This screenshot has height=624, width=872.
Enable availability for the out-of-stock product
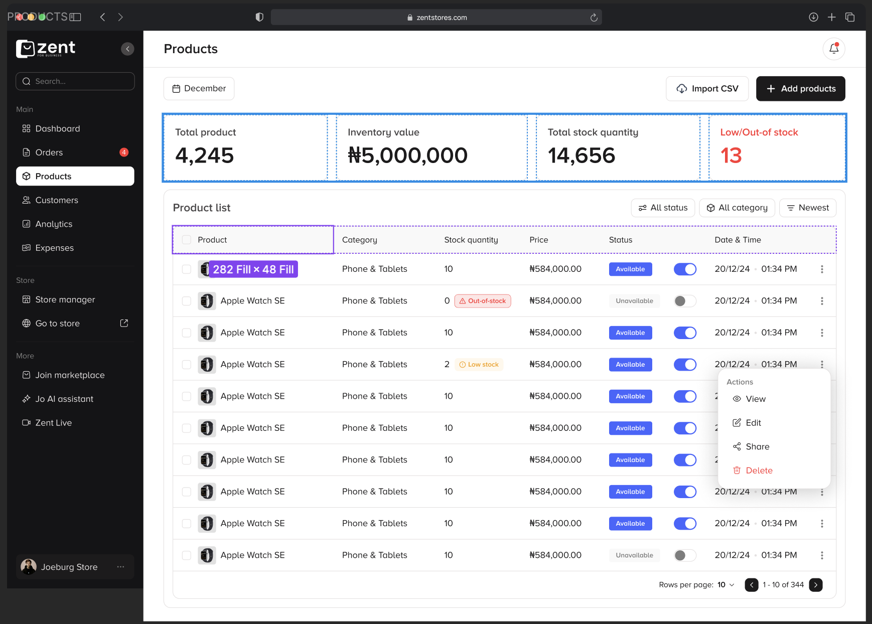click(685, 301)
